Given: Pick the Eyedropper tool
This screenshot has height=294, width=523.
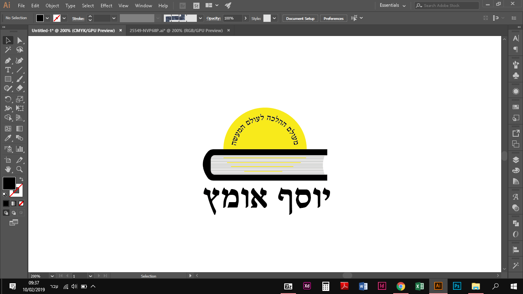Looking at the screenshot, I should [8, 138].
